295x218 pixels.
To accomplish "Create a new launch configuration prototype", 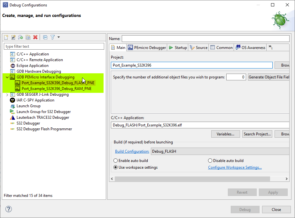I will pyautogui.click(x=13, y=37).
